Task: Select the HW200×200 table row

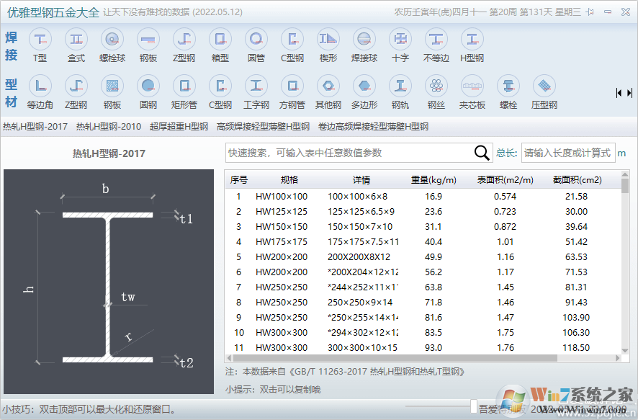Action: coord(324,256)
